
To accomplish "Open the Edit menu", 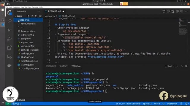I will (11, 7).
